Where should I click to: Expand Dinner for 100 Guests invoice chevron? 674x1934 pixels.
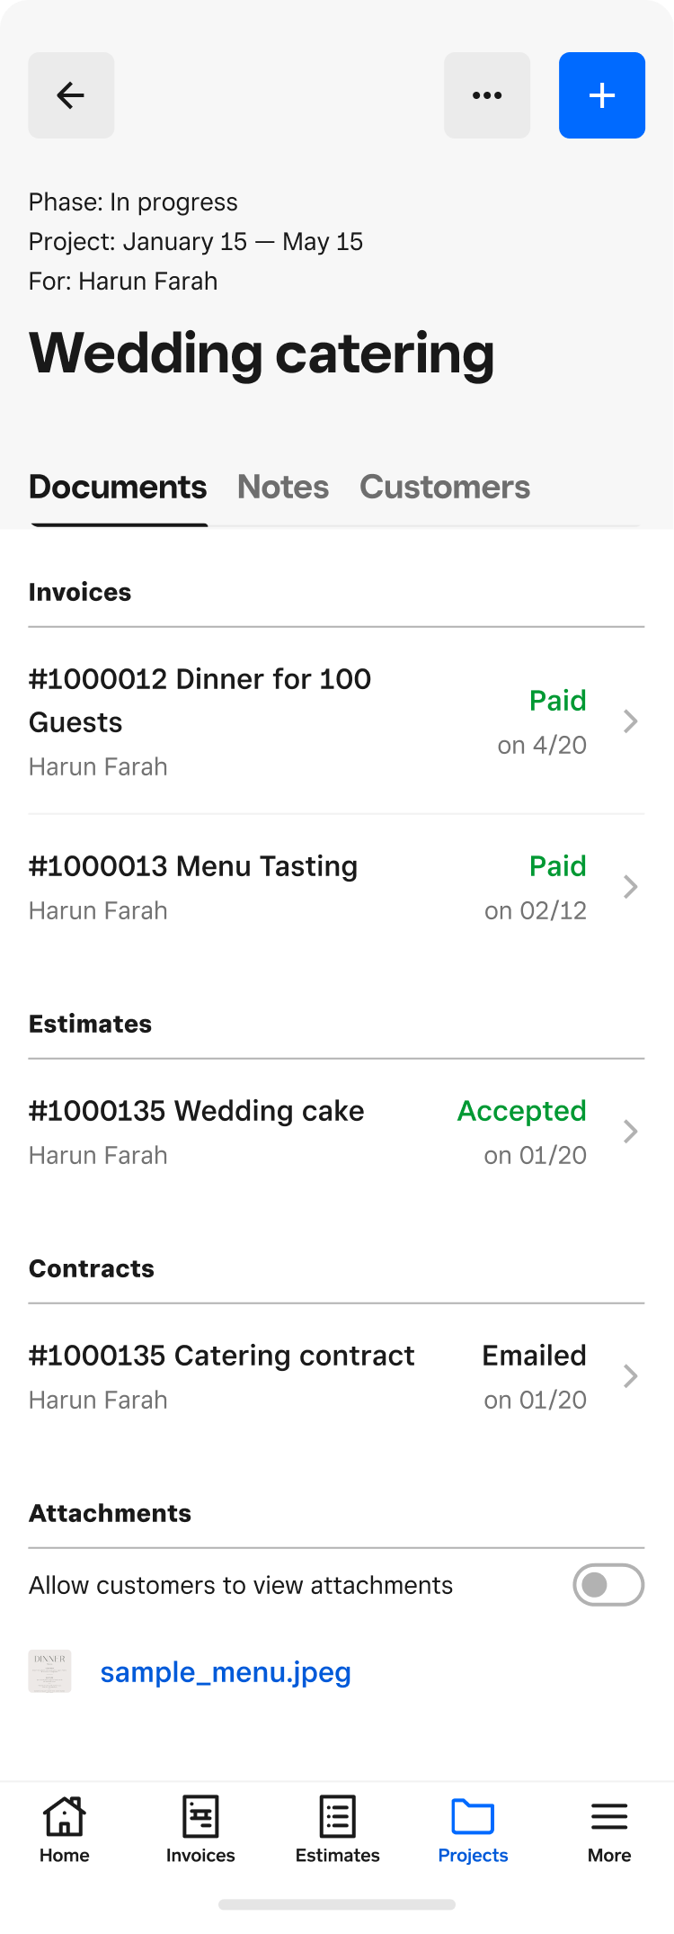631,721
